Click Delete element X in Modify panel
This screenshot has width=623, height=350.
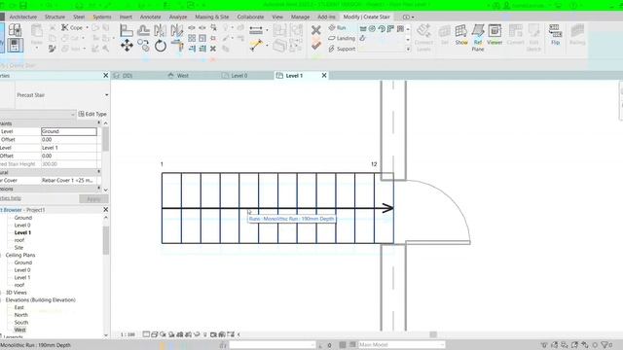[x=213, y=49]
